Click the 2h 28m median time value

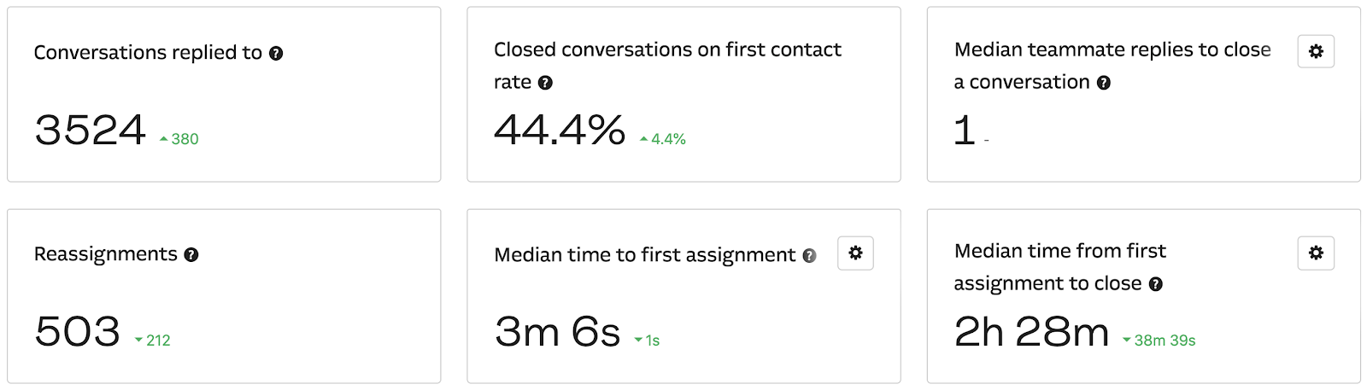tap(1031, 332)
